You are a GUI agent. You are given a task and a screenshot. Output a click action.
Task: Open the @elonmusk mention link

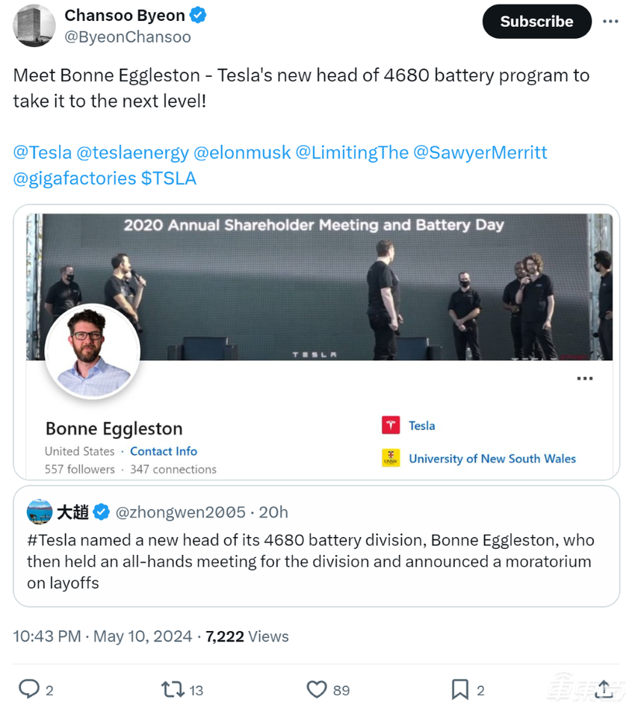242,153
